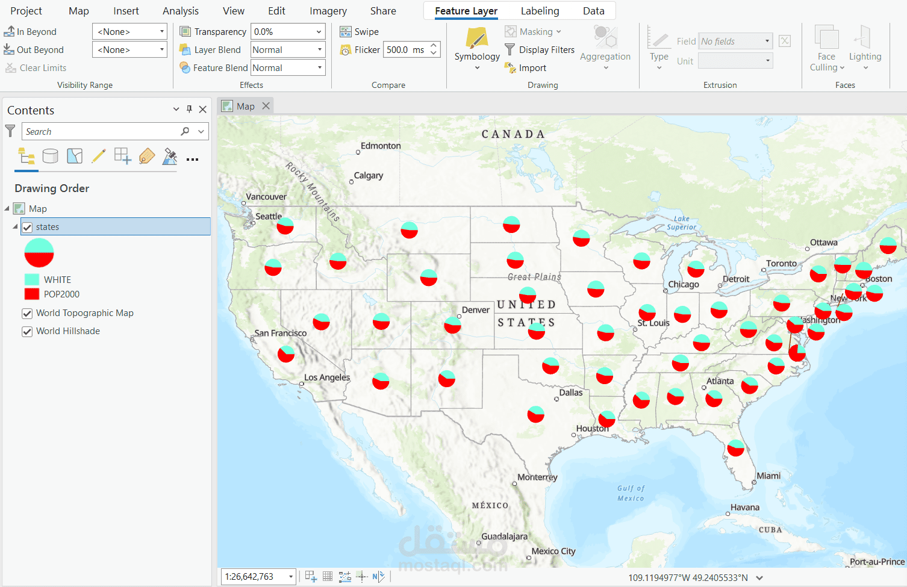Hide the World Hillshade layer
Screen dimensions: 907x587
[27, 331]
